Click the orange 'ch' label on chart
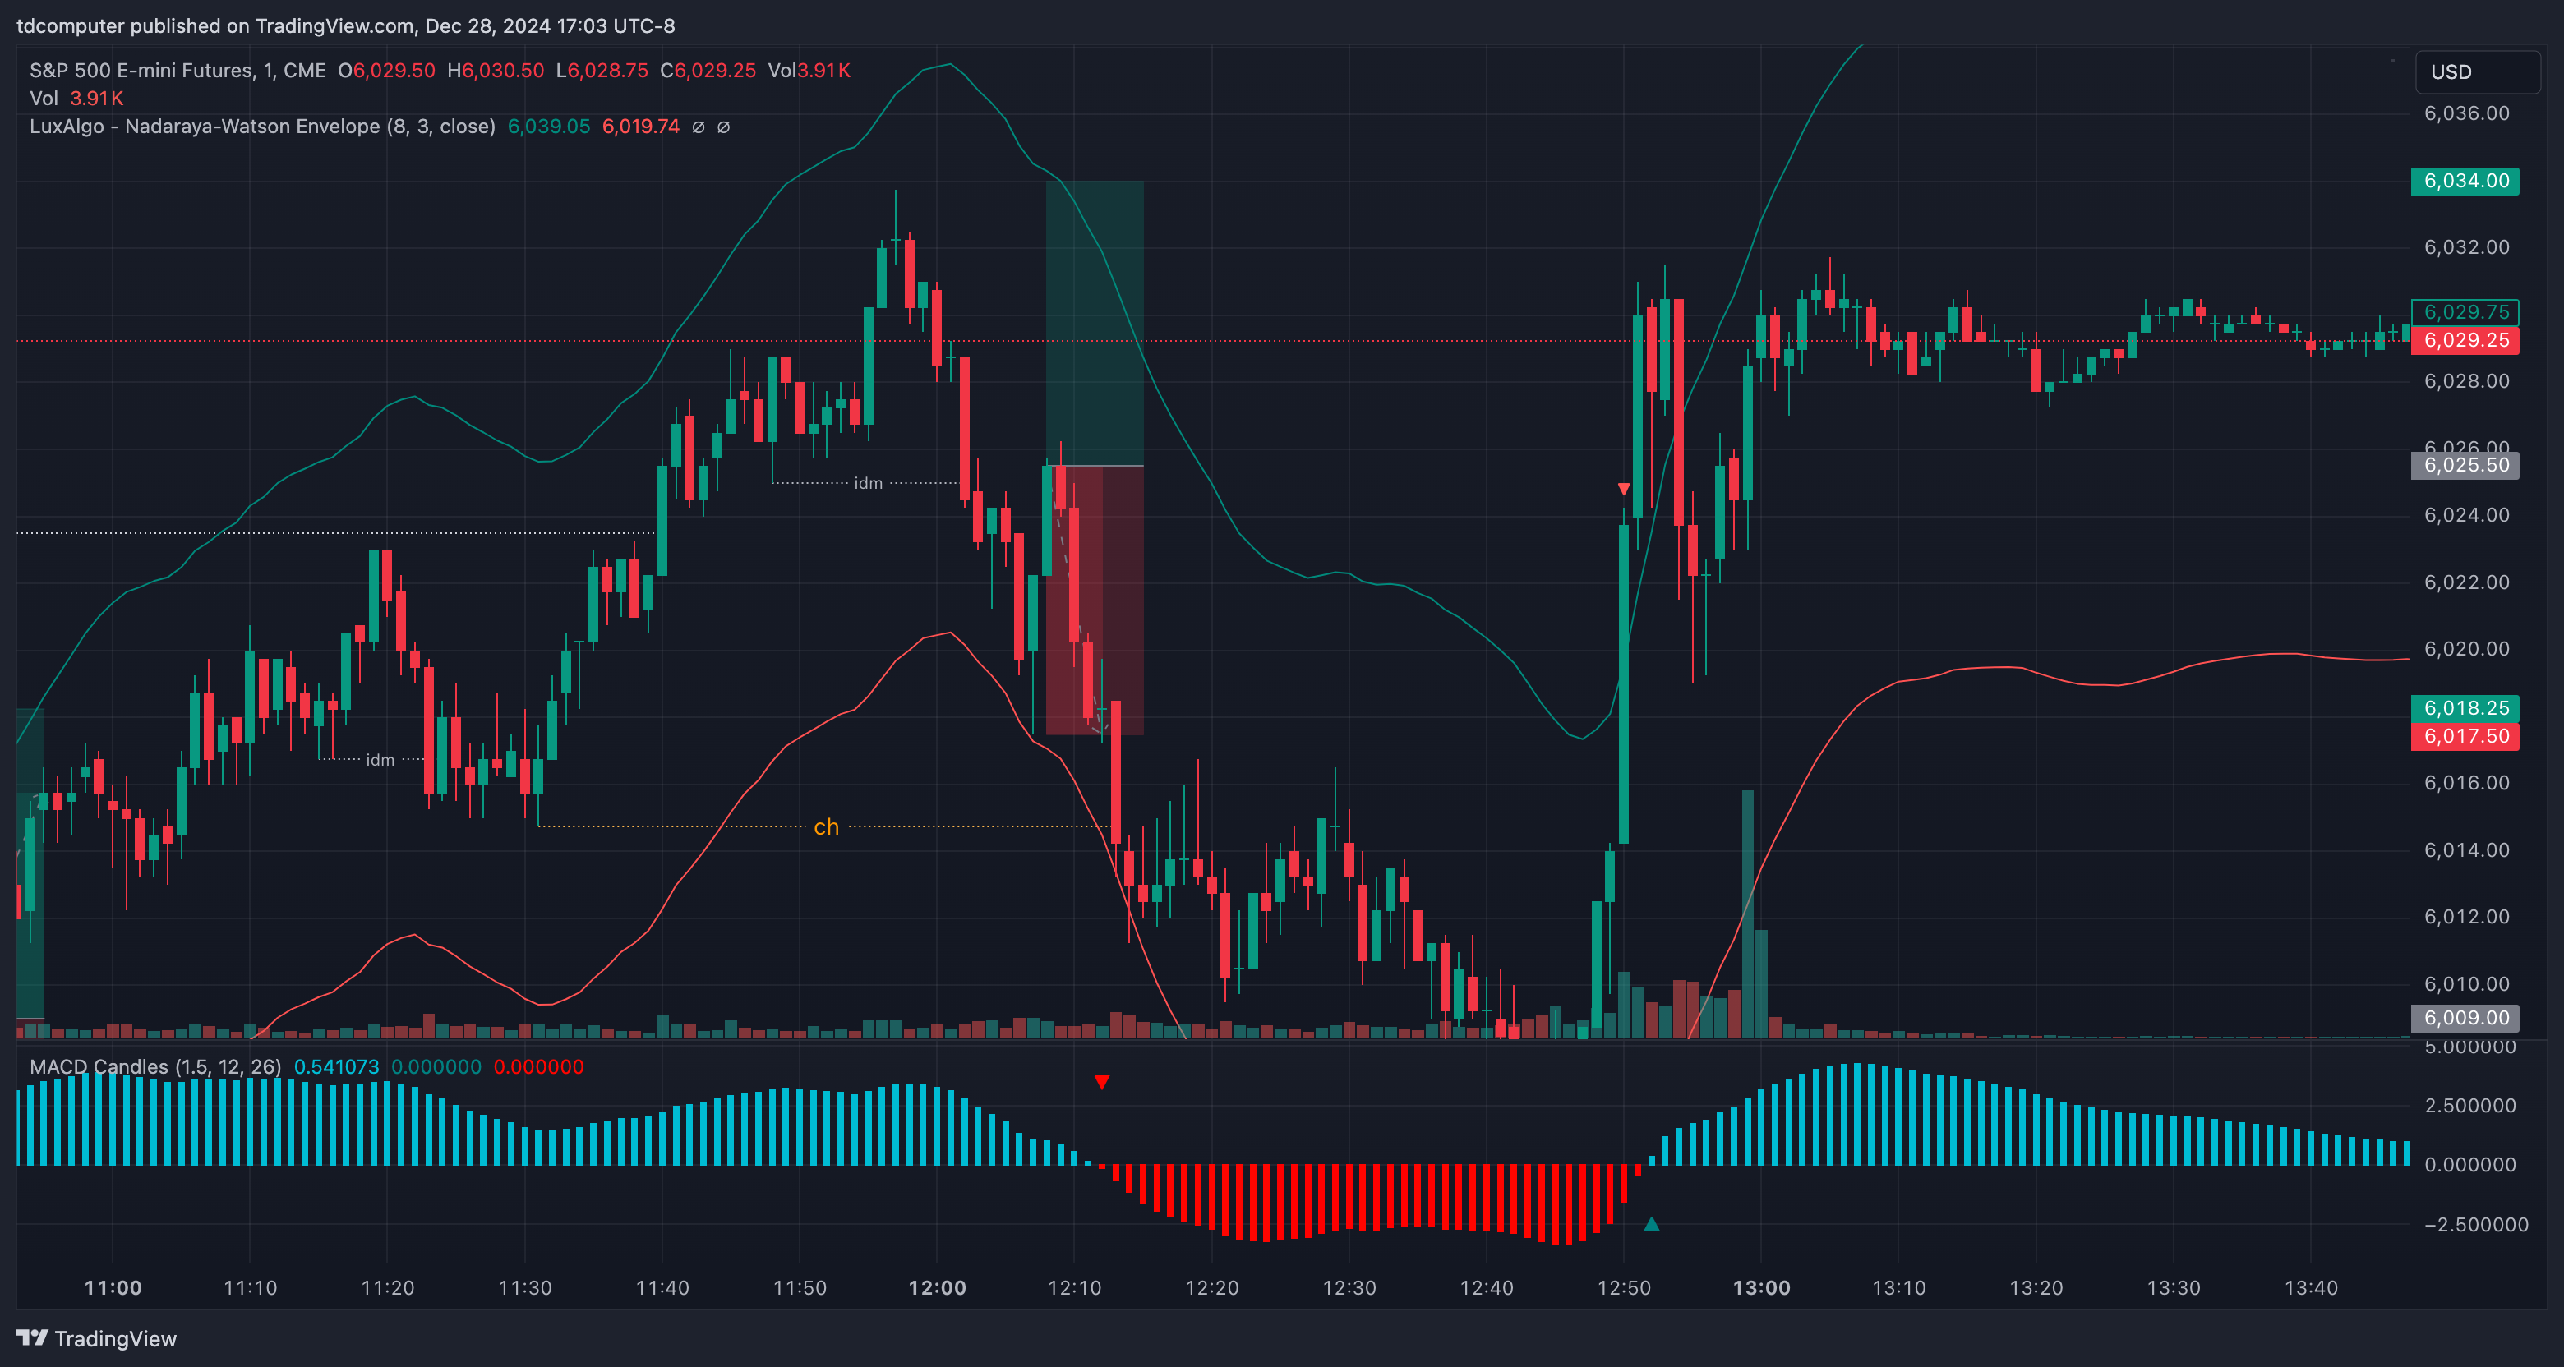2564x1367 pixels. pyautogui.click(x=826, y=826)
